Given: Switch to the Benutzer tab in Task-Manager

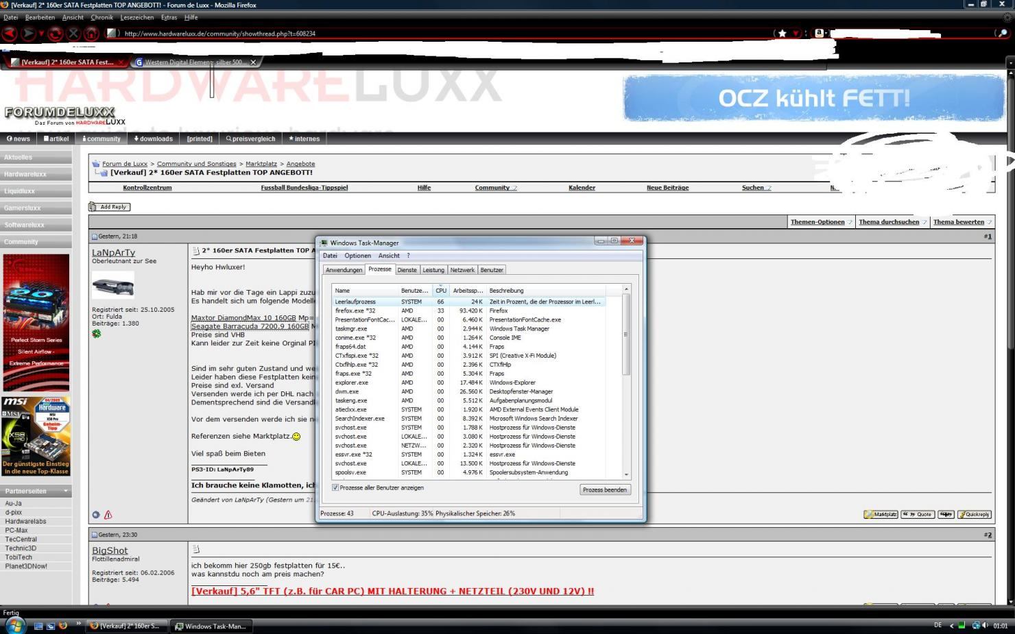Looking at the screenshot, I should [492, 270].
